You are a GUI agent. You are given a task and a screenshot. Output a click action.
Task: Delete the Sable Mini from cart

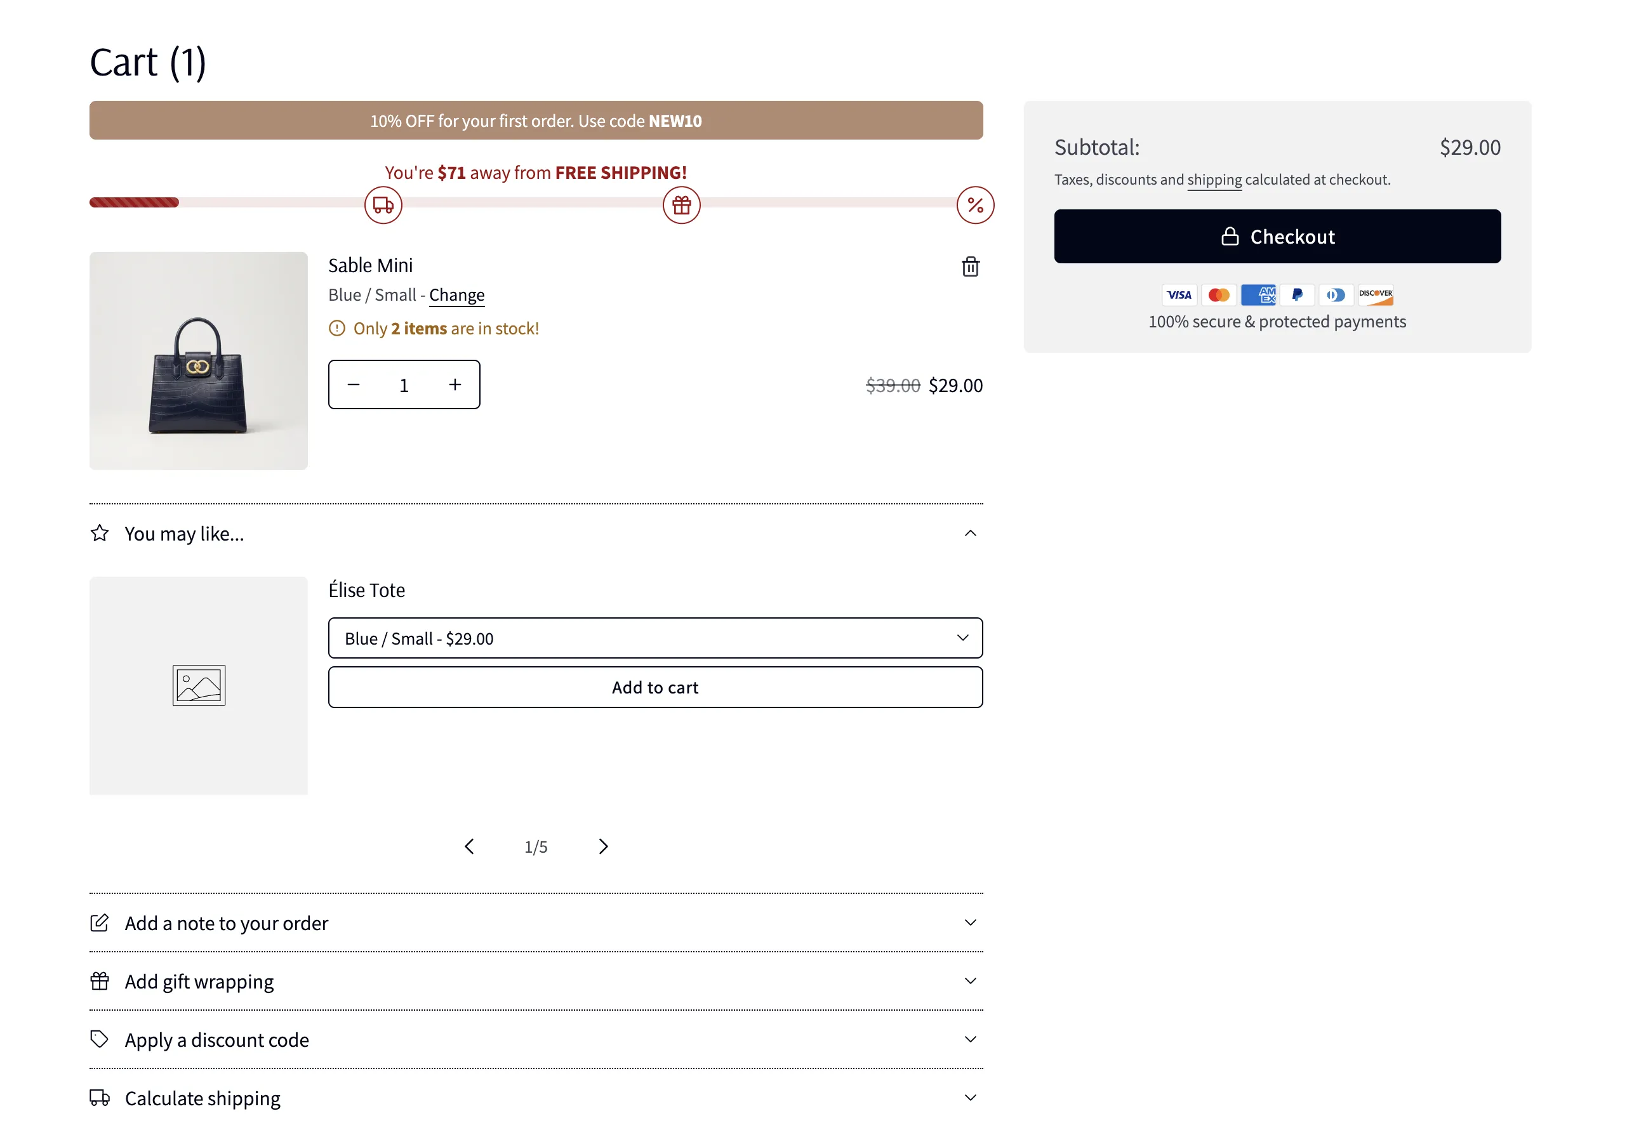pyautogui.click(x=970, y=266)
